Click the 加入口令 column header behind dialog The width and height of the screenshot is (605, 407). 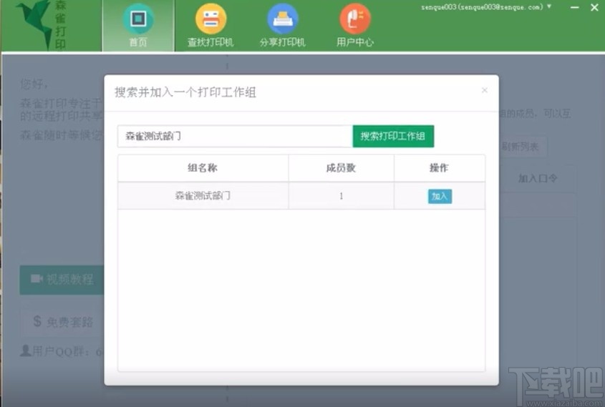tap(538, 178)
